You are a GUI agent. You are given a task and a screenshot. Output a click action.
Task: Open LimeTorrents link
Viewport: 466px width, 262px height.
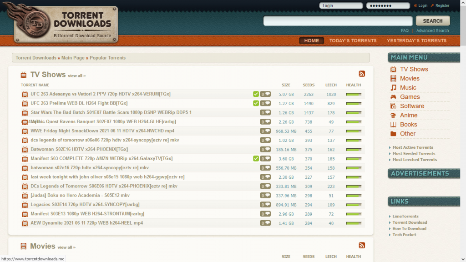405,216
